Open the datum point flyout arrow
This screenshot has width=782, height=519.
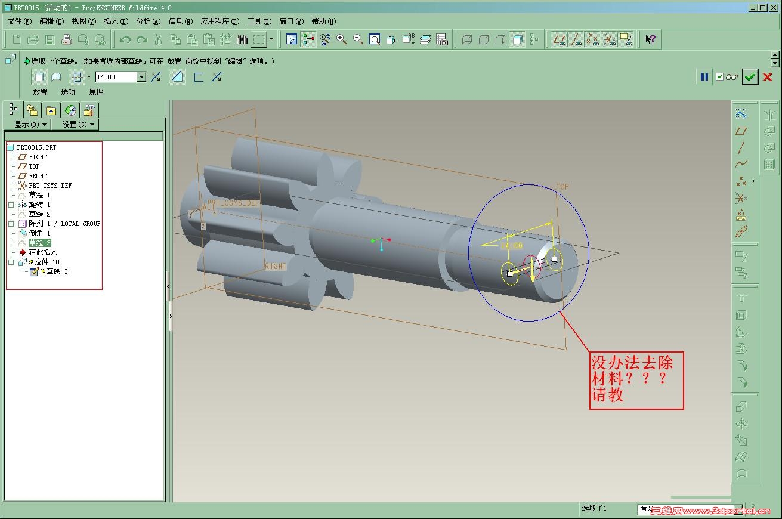753,181
